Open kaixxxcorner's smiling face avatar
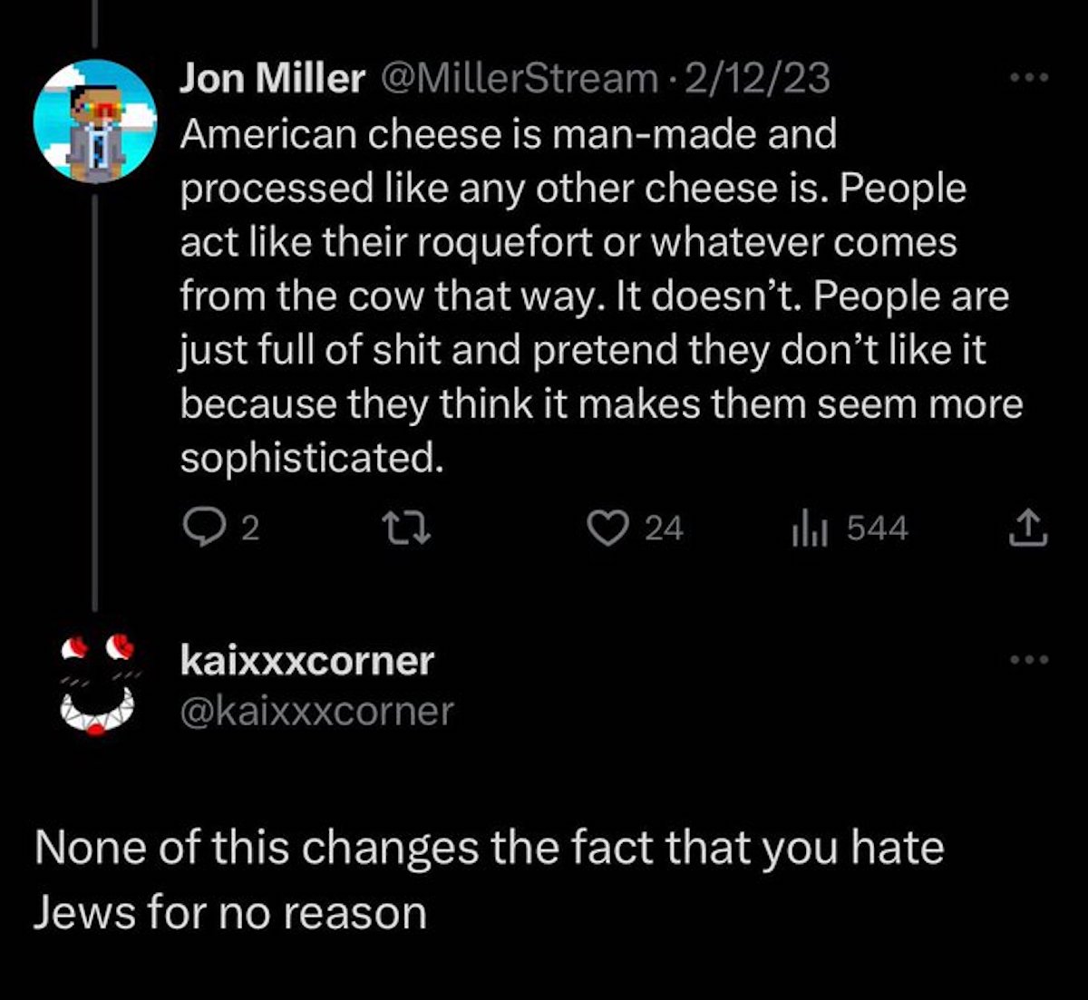 96,686
